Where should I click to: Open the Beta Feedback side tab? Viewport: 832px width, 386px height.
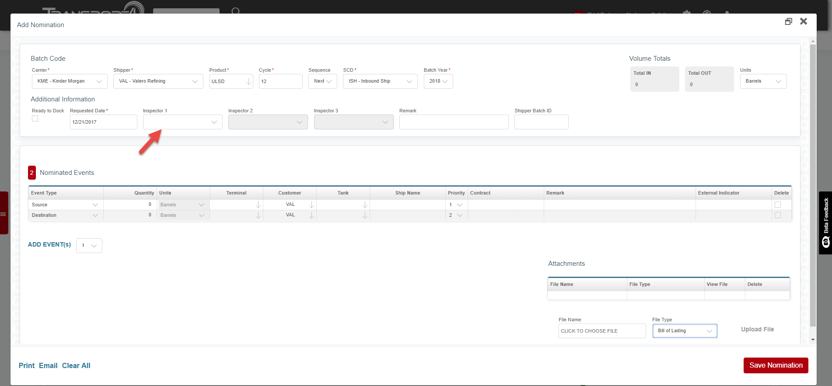click(825, 223)
